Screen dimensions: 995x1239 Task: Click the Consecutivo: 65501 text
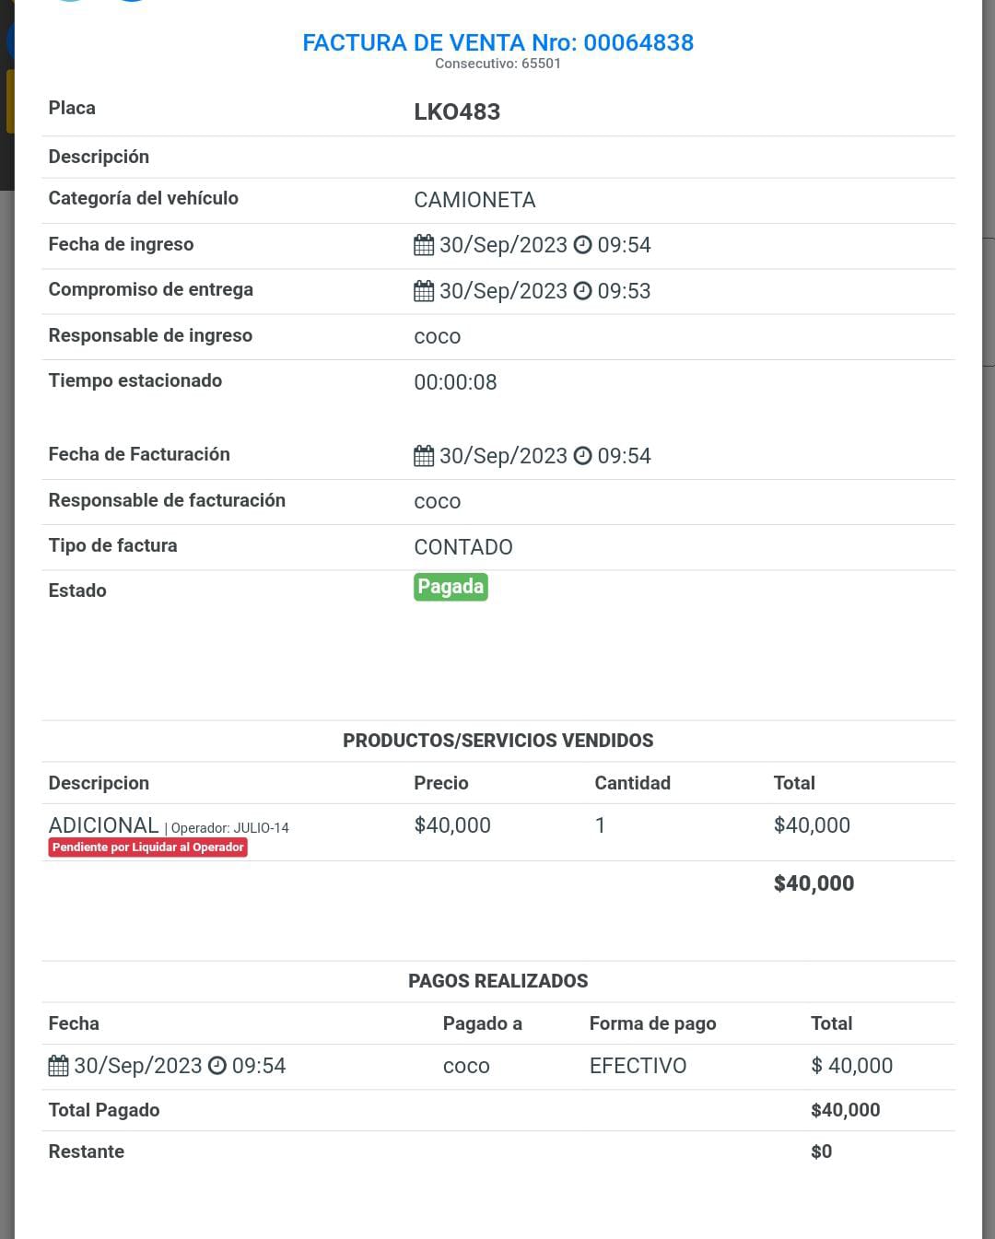click(497, 64)
